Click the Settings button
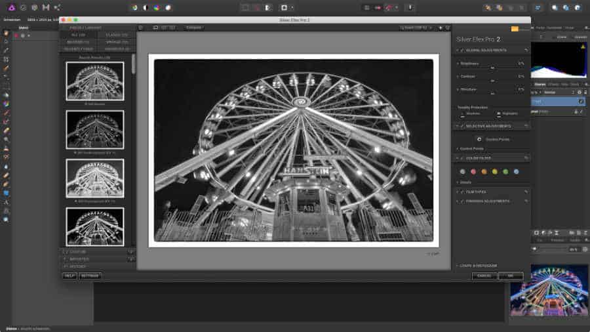The width and height of the screenshot is (590, 332). coord(90,276)
